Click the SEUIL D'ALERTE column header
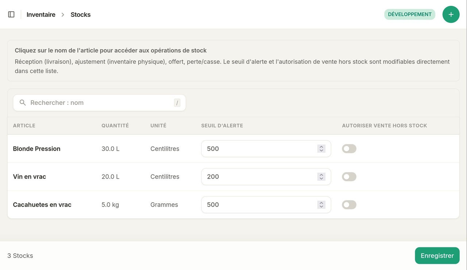The image size is (467, 270). click(x=222, y=126)
